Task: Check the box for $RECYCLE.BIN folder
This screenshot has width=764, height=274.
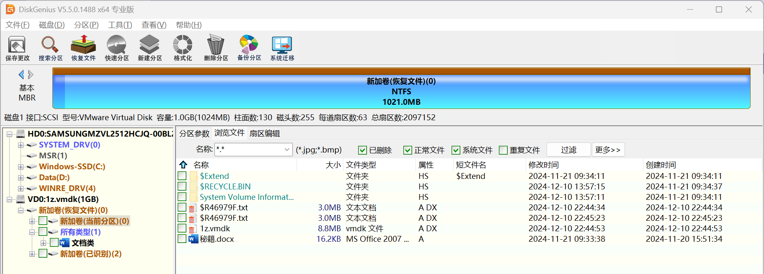Action: [x=182, y=186]
